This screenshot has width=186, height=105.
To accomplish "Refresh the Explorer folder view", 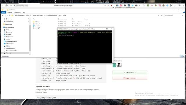I will [x=162, y=15].
